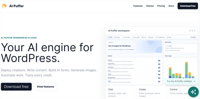Click the header Download free button
The width and height of the screenshot is (200, 99).
point(188,6)
